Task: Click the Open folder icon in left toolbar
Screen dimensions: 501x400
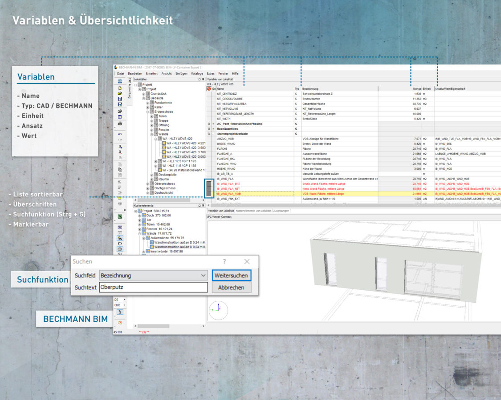Action: click(x=120, y=93)
